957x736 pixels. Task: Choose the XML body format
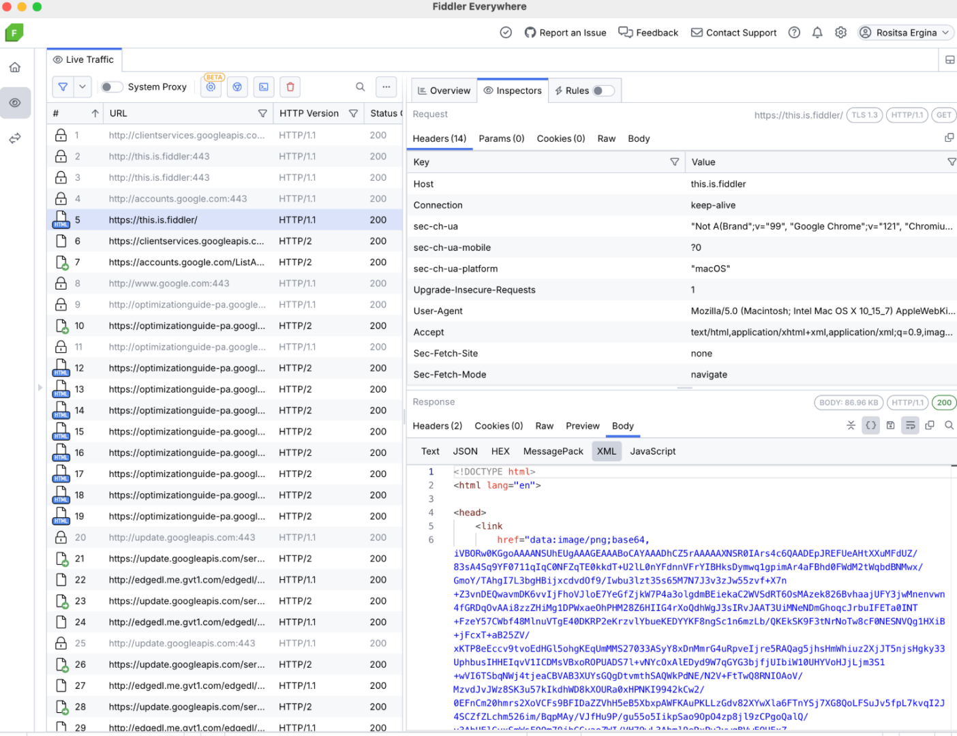(x=607, y=451)
